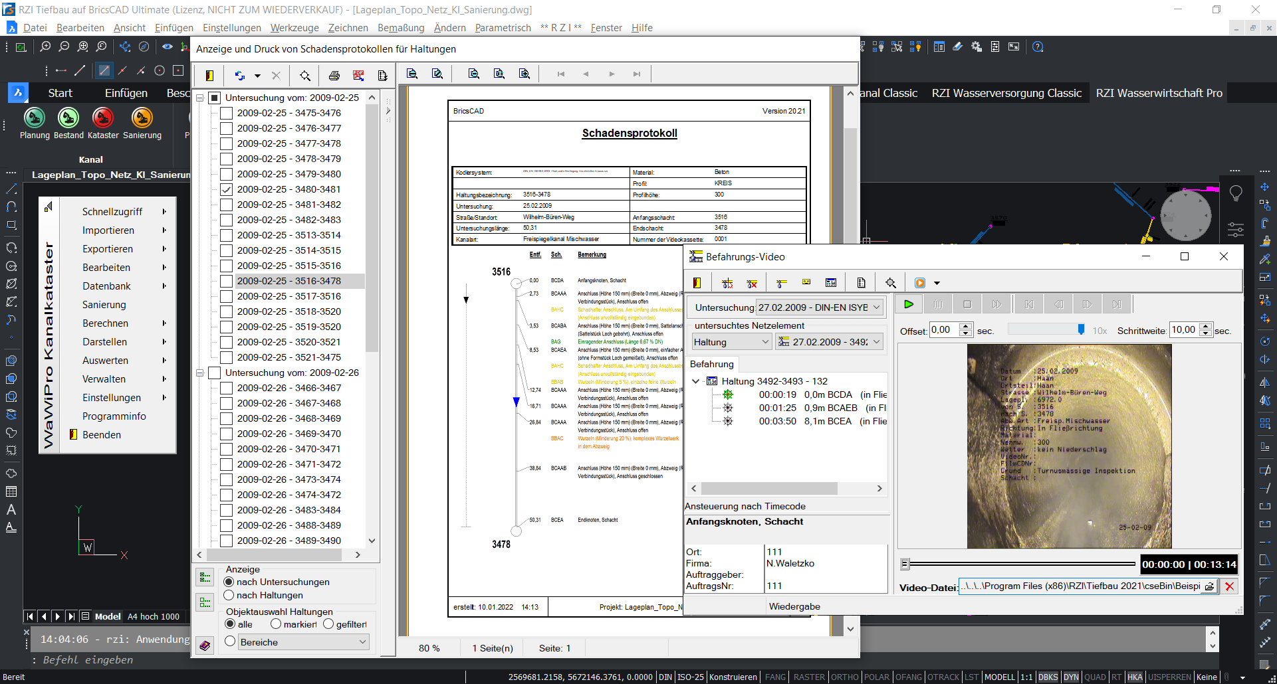1277x684 pixels.
Task: Open the 27.02.2009 - 349 Haltung selection dropdown
Action: 829,342
